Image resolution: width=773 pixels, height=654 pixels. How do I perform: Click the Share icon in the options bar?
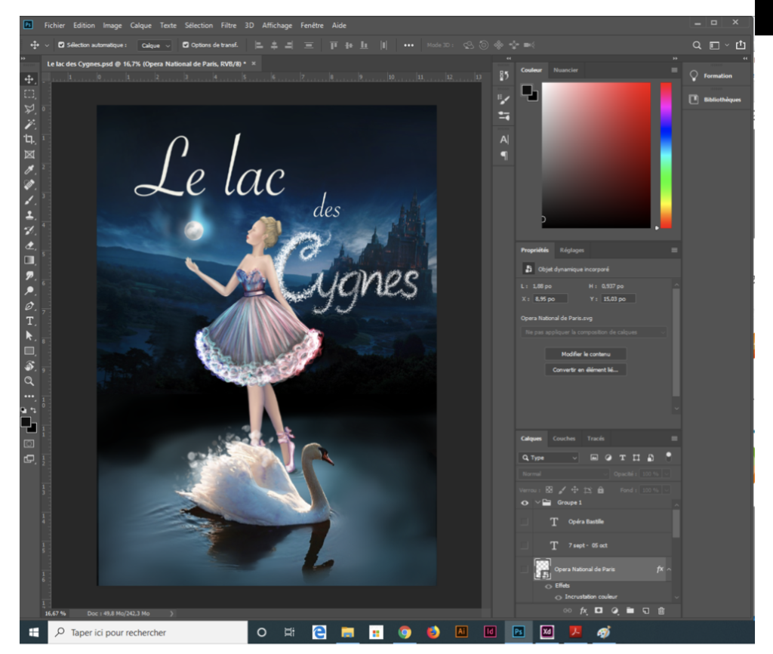[x=741, y=45]
